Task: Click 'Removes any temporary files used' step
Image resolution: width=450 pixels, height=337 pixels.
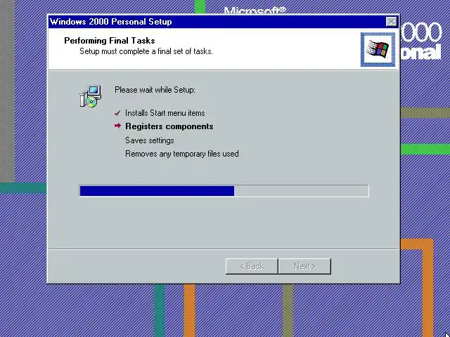Action: click(182, 154)
